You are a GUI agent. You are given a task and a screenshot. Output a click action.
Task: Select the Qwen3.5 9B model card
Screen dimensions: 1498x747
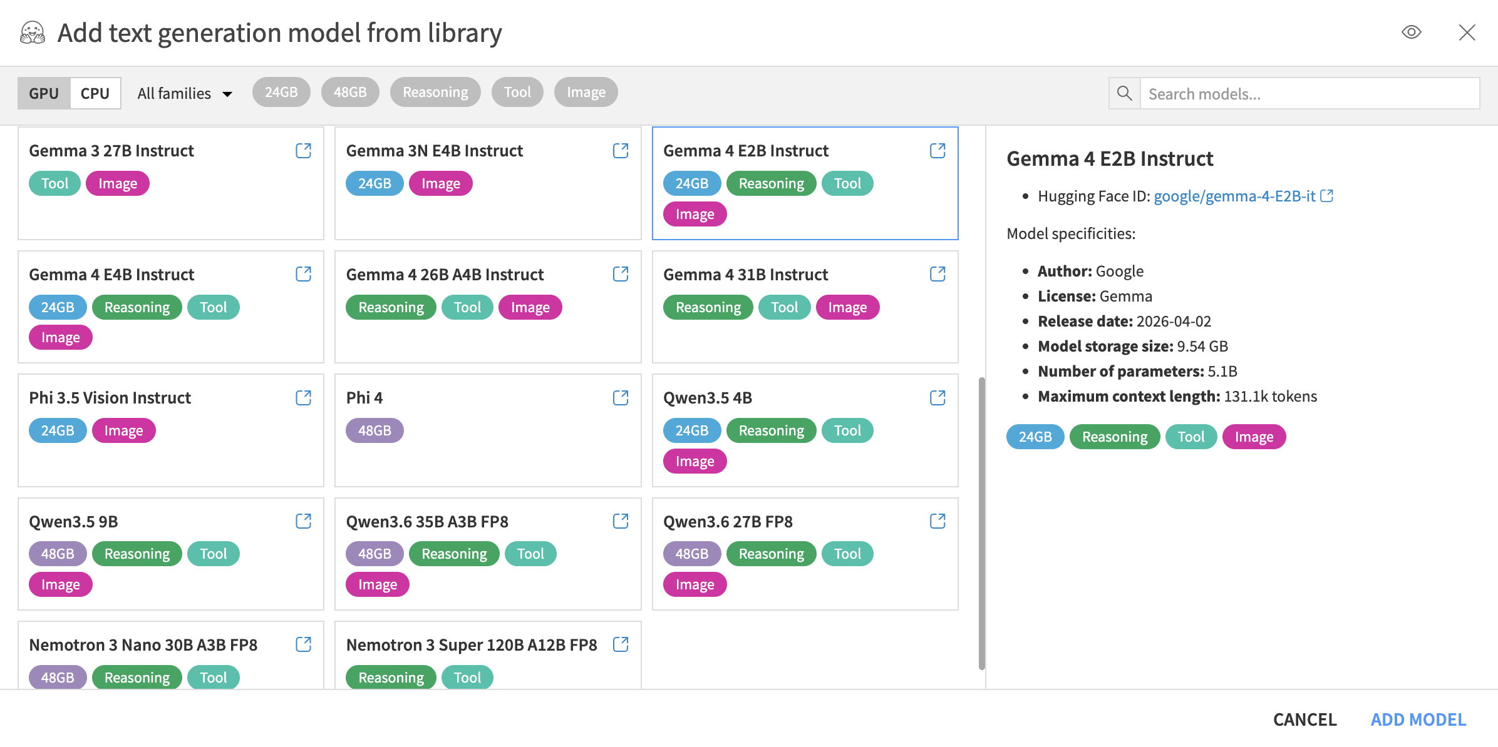click(x=171, y=554)
